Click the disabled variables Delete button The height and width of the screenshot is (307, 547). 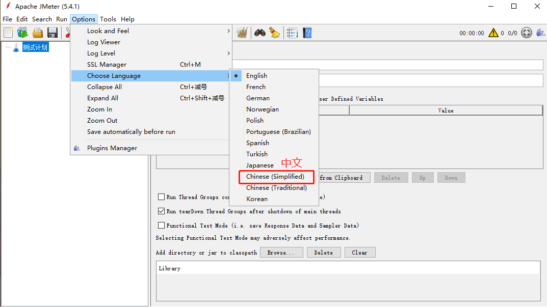(390, 178)
